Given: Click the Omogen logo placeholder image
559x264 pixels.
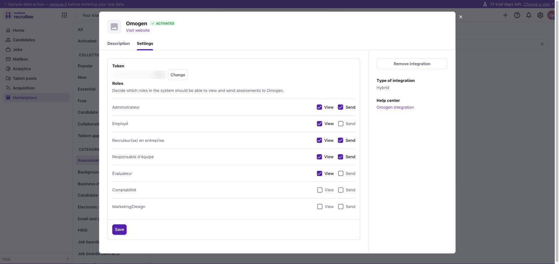Looking at the screenshot, I should tap(114, 27).
